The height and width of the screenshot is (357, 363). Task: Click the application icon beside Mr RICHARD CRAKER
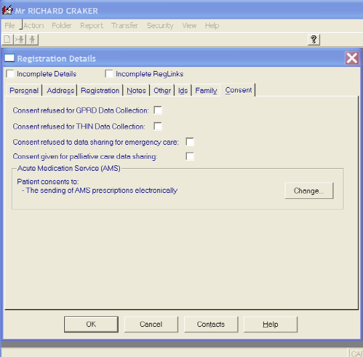(7, 10)
